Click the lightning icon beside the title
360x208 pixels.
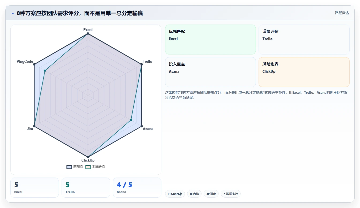click(13, 13)
